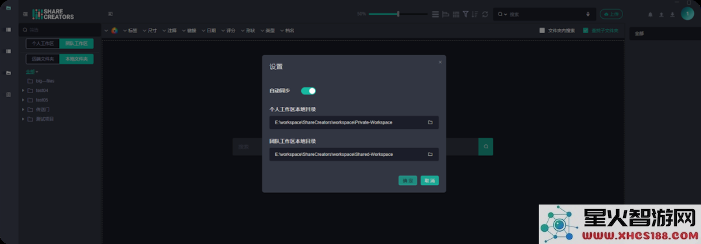The image size is (701, 244).
Task: Expand the 测试项目 folder
Action: click(x=23, y=119)
